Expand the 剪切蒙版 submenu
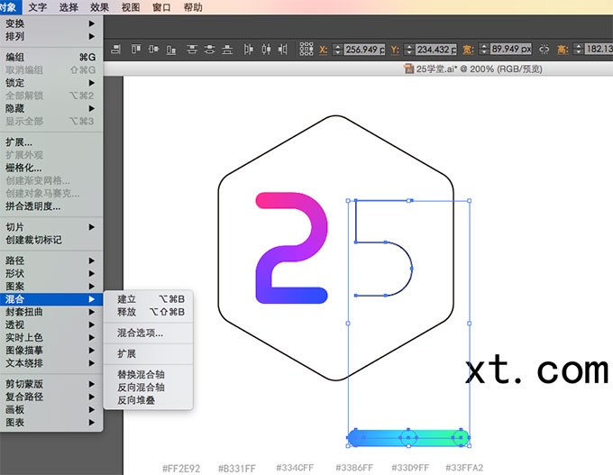The height and width of the screenshot is (475, 613). (51, 384)
